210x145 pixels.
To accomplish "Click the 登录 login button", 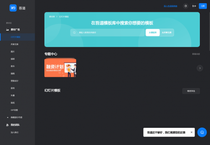I will 194,6.
